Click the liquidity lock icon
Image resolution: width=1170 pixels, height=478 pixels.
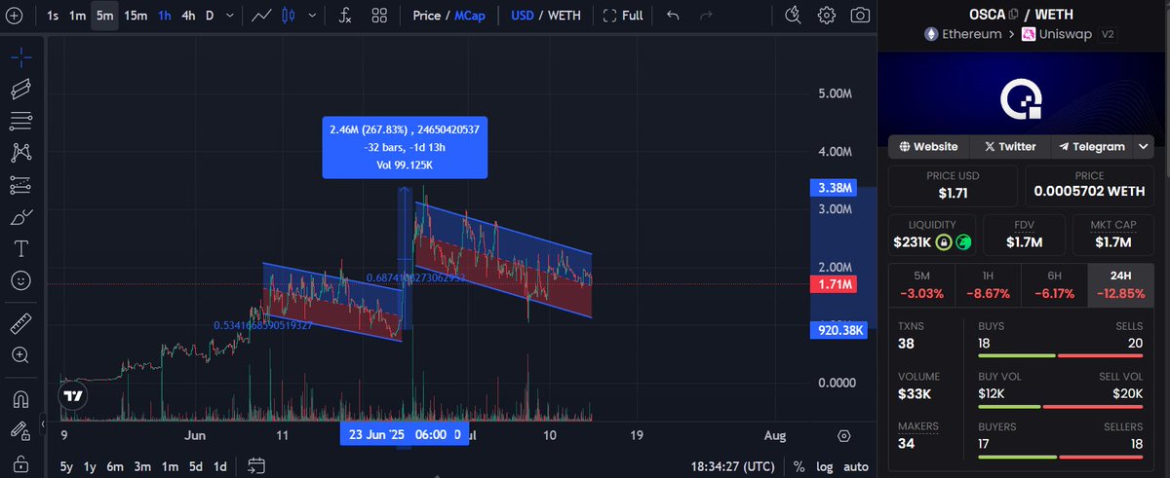tap(943, 241)
